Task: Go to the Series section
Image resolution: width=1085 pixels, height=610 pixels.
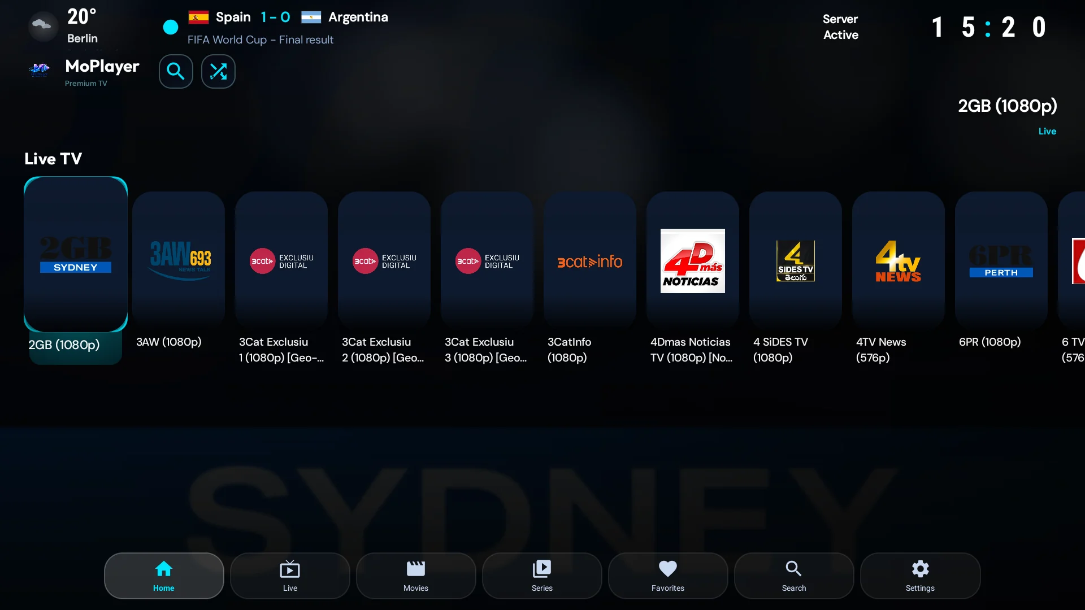Action: (542, 576)
